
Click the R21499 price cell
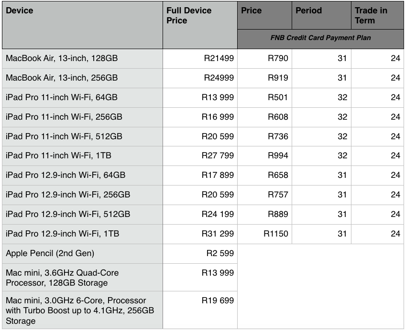tap(219, 58)
